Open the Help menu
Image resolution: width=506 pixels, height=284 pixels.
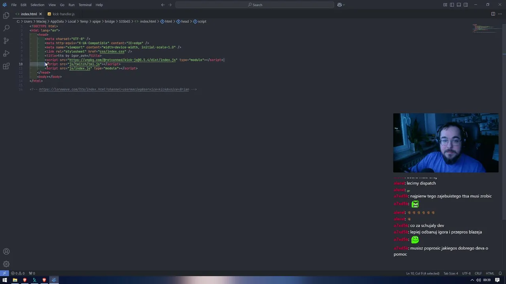pyautogui.click(x=99, y=5)
